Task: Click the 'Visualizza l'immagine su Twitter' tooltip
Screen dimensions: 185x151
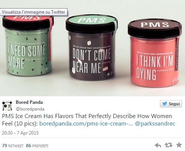Action: pyautogui.click(x=34, y=12)
